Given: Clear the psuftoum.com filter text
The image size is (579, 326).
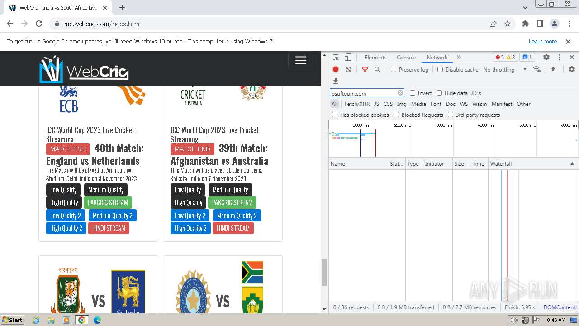Looking at the screenshot, I should click(x=400, y=93).
